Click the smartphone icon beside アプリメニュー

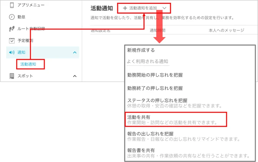coord(12,5)
